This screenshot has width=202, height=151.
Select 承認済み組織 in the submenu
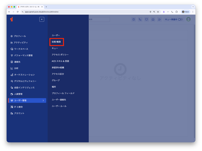pyautogui.click(x=58, y=67)
